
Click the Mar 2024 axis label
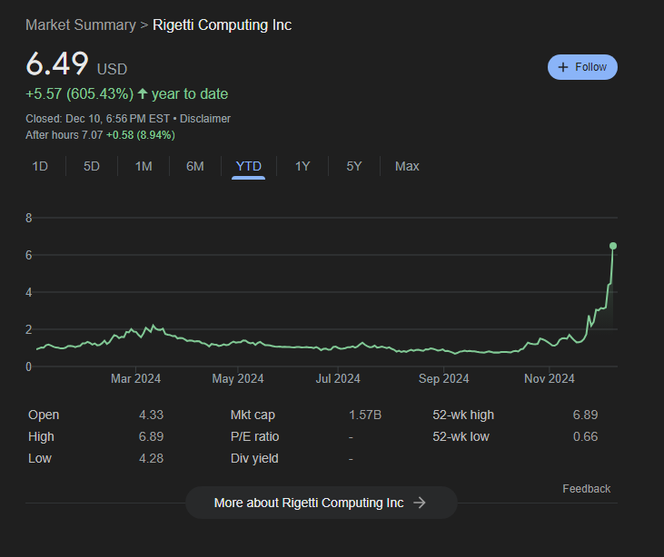(135, 378)
